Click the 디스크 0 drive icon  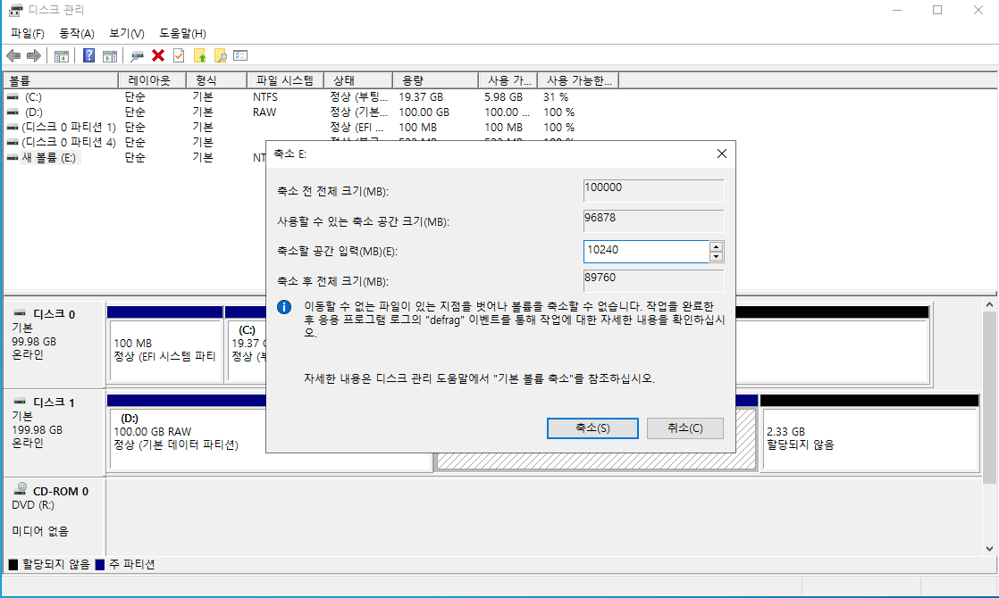pos(20,313)
